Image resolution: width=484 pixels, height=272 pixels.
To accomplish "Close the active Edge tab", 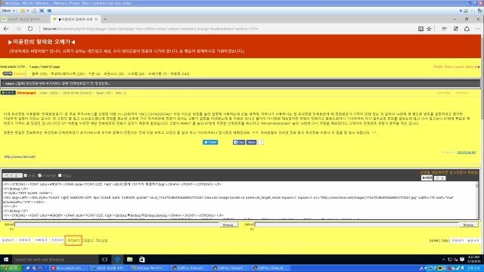I will point(96,19).
